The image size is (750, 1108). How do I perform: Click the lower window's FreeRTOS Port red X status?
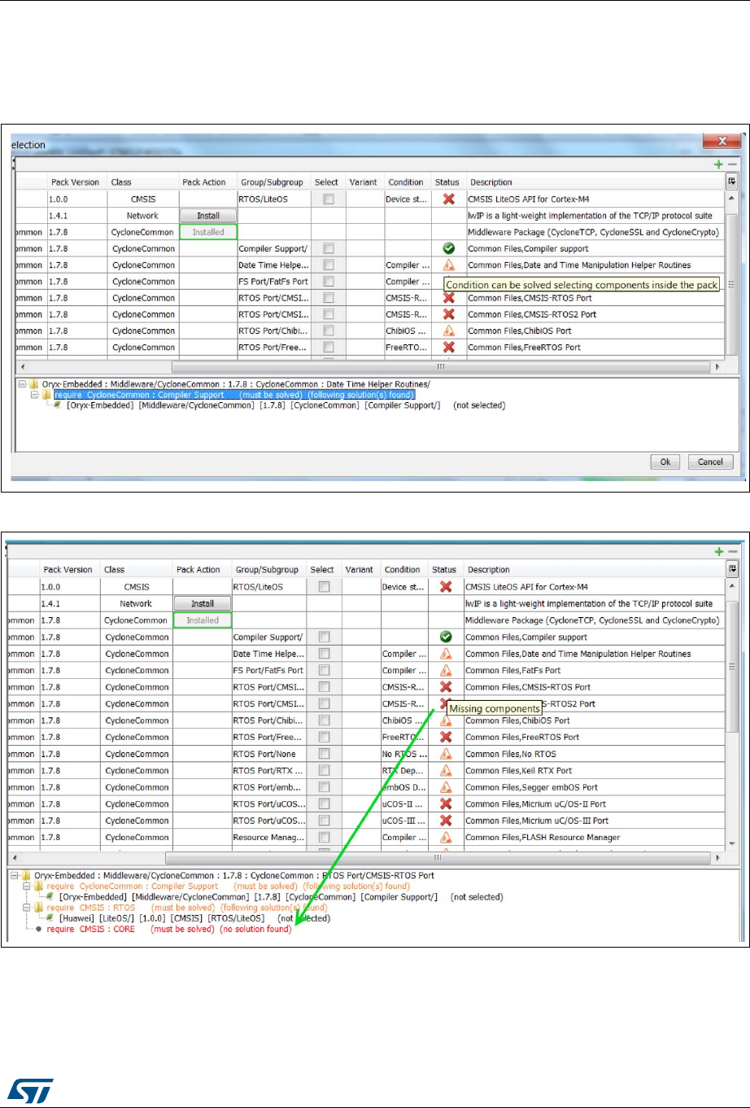click(446, 737)
